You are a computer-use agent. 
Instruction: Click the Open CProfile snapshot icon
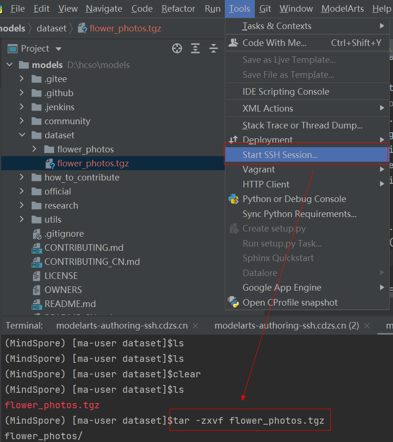click(233, 302)
